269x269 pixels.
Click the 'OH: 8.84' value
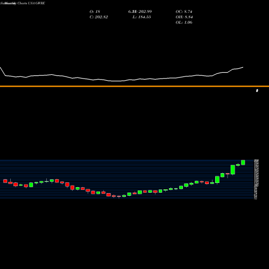coord(184,17)
